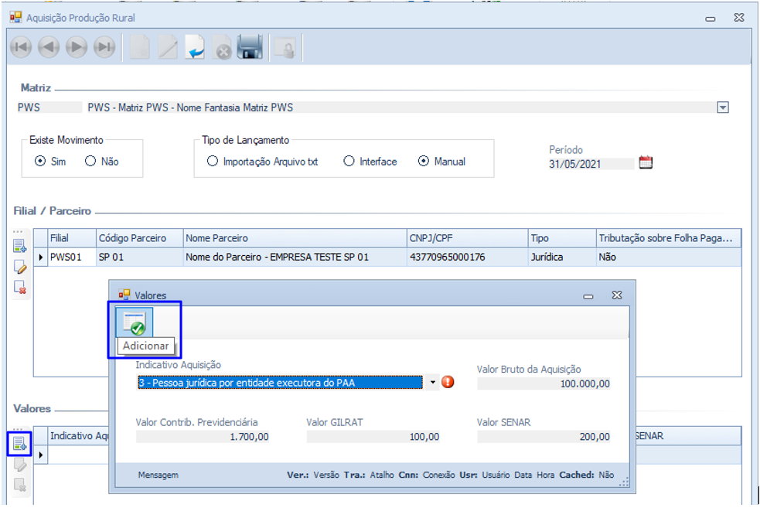The width and height of the screenshot is (760, 508).
Task: Click CNPJ/CPF column header
Action: click(467, 238)
